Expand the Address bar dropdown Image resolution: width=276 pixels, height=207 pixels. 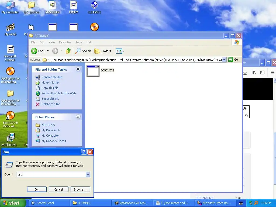[224, 60]
